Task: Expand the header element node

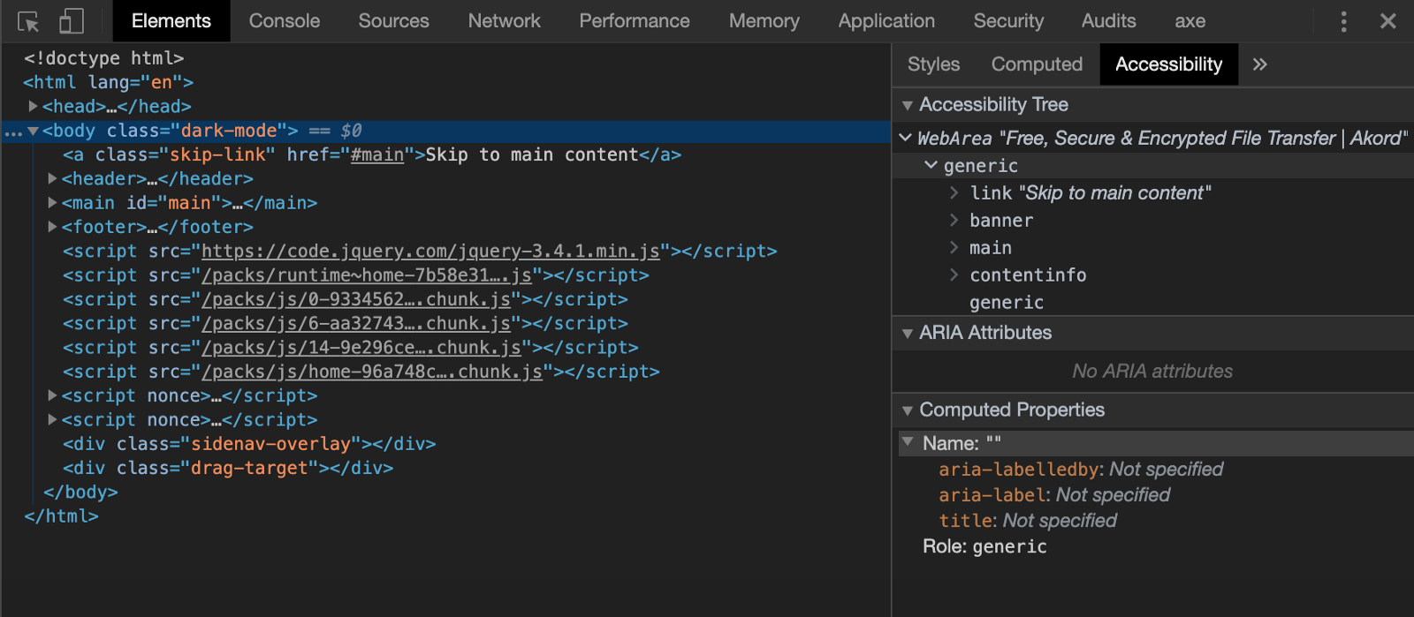Action: click(x=52, y=178)
